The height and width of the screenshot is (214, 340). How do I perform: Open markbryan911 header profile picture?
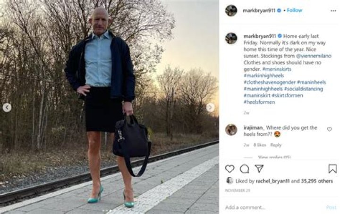coord(231,10)
